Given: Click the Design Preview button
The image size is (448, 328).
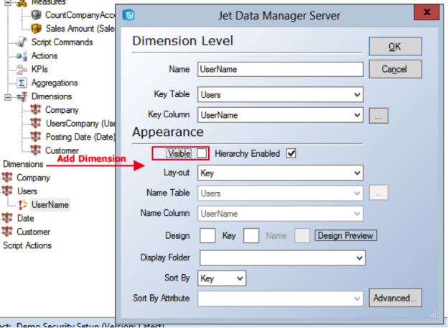Looking at the screenshot, I should click(346, 235).
